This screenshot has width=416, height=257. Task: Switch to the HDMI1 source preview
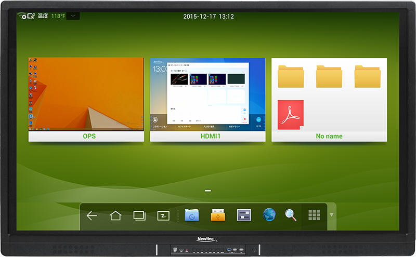207,94
